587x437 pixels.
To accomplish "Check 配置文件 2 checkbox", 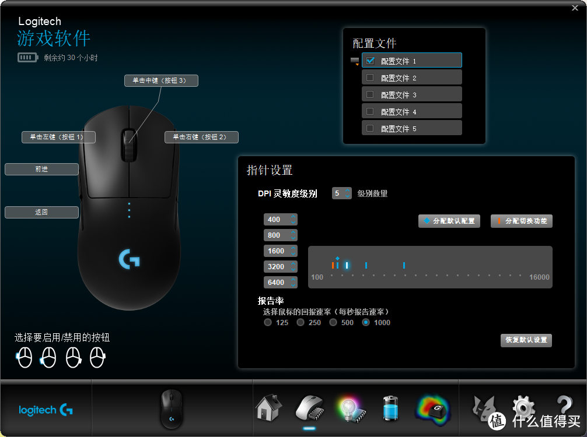I will coord(370,77).
